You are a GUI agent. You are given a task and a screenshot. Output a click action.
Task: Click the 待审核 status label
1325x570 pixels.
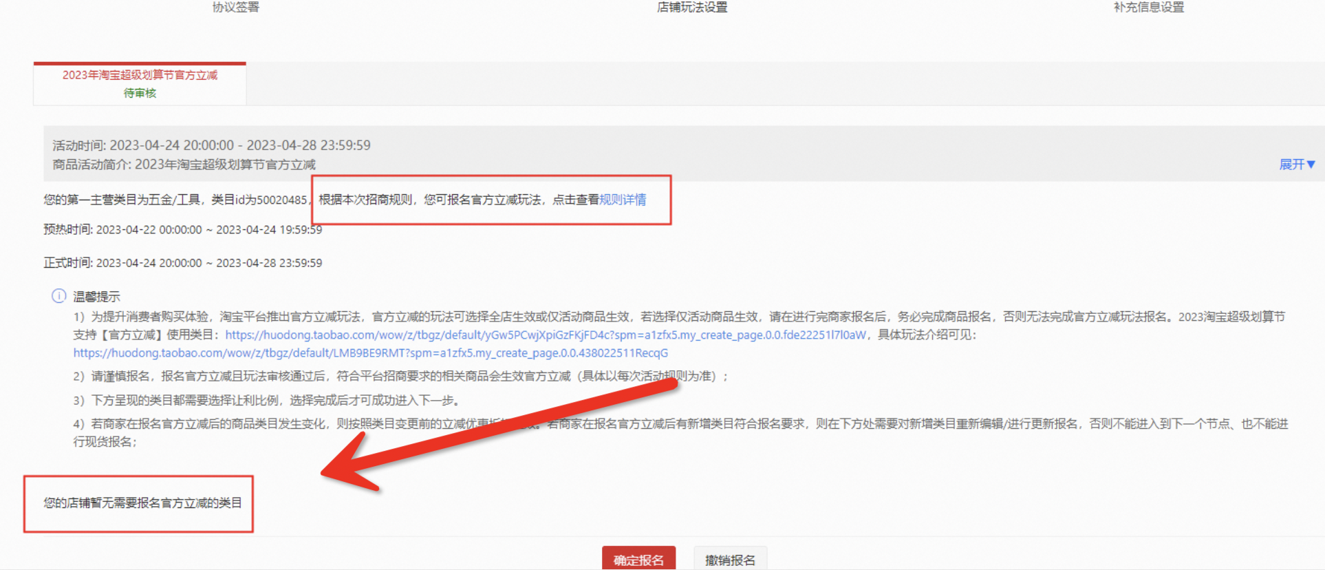[x=140, y=93]
